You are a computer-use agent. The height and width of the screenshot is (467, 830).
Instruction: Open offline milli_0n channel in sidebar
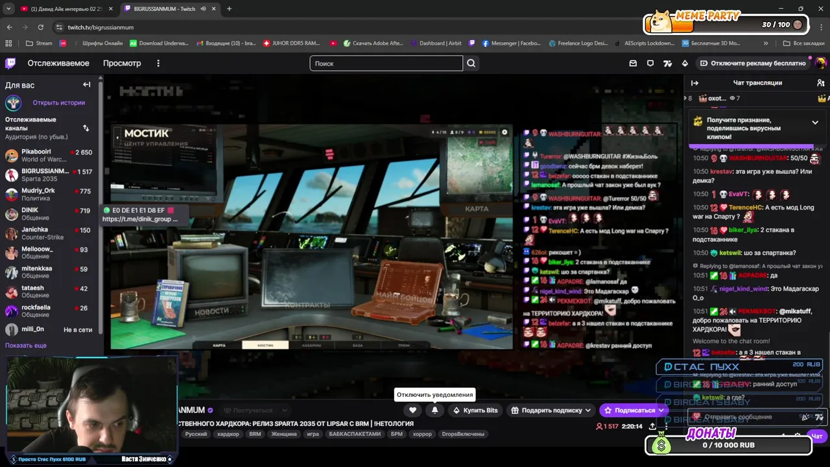[x=49, y=329]
